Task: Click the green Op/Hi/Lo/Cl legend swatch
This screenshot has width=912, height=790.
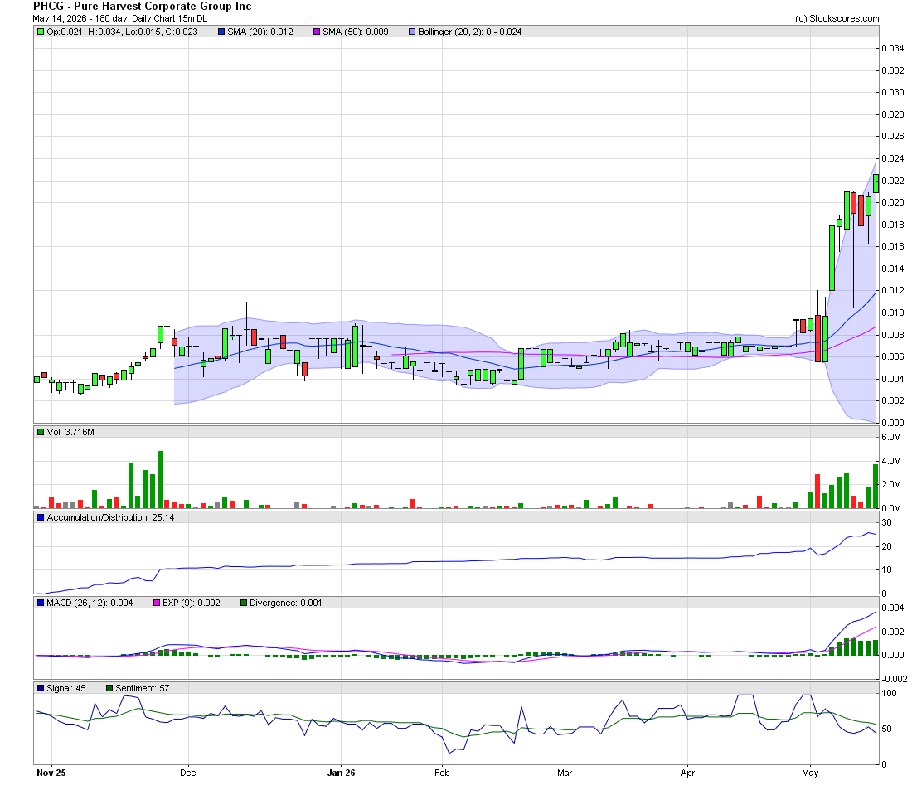Action: tap(41, 32)
